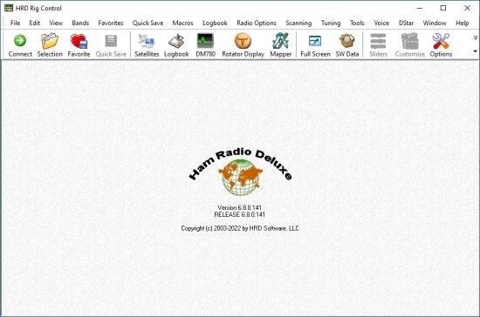Open the DM780 digital modes icon
The width and height of the screenshot is (480, 317).
[205, 41]
